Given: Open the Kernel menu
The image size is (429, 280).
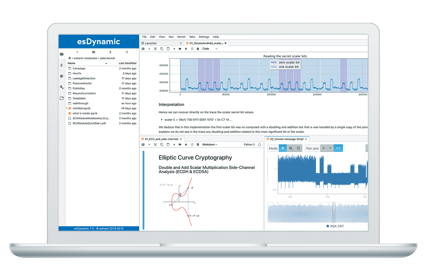Looking at the screenshot, I should 181,37.
